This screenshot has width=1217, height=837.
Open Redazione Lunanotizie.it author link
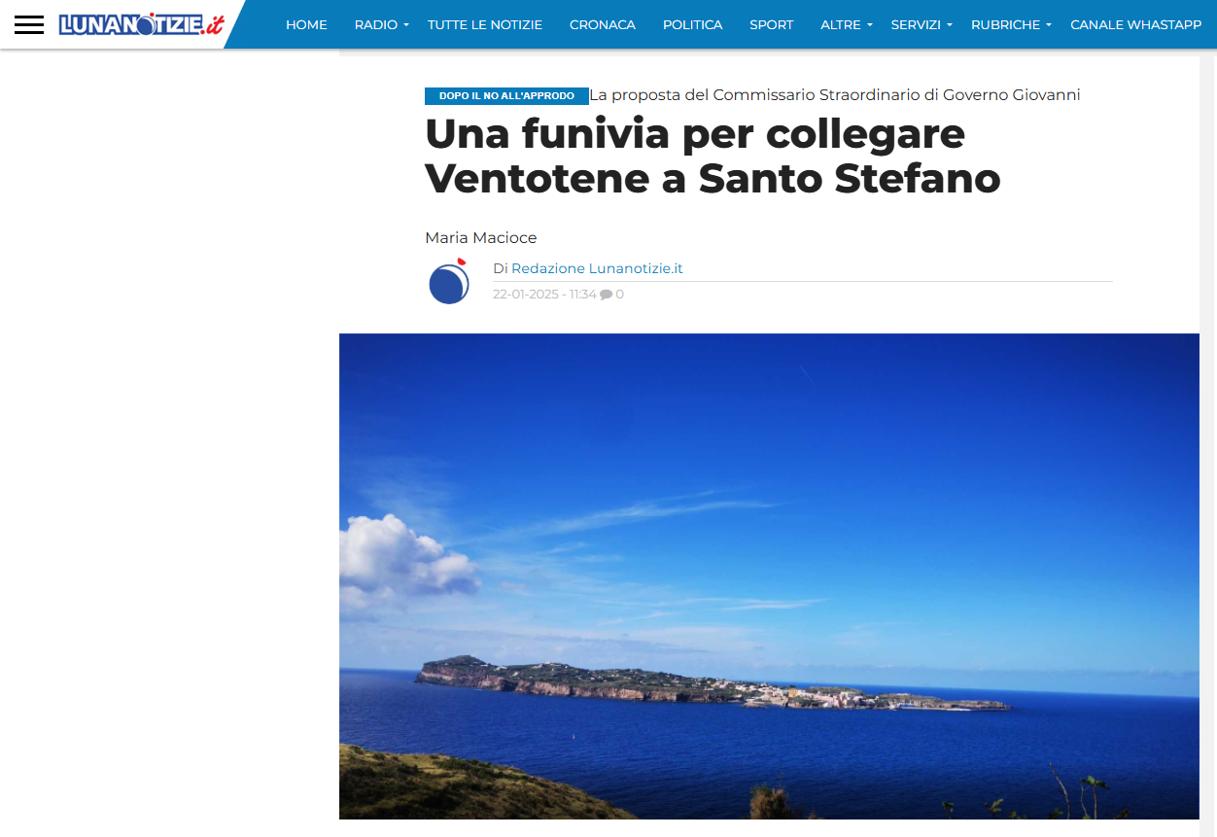(597, 268)
